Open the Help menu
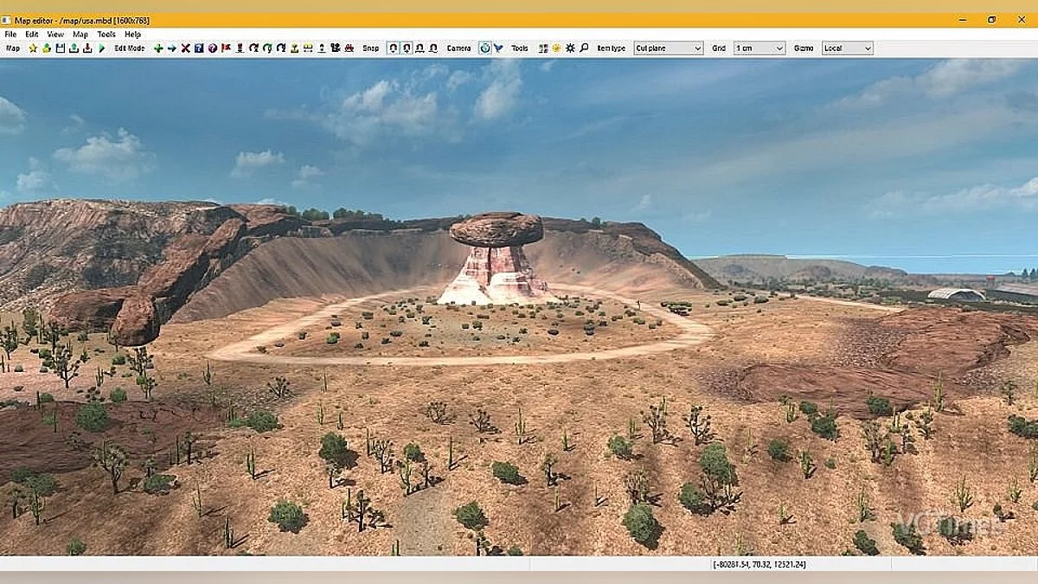 [x=132, y=35]
